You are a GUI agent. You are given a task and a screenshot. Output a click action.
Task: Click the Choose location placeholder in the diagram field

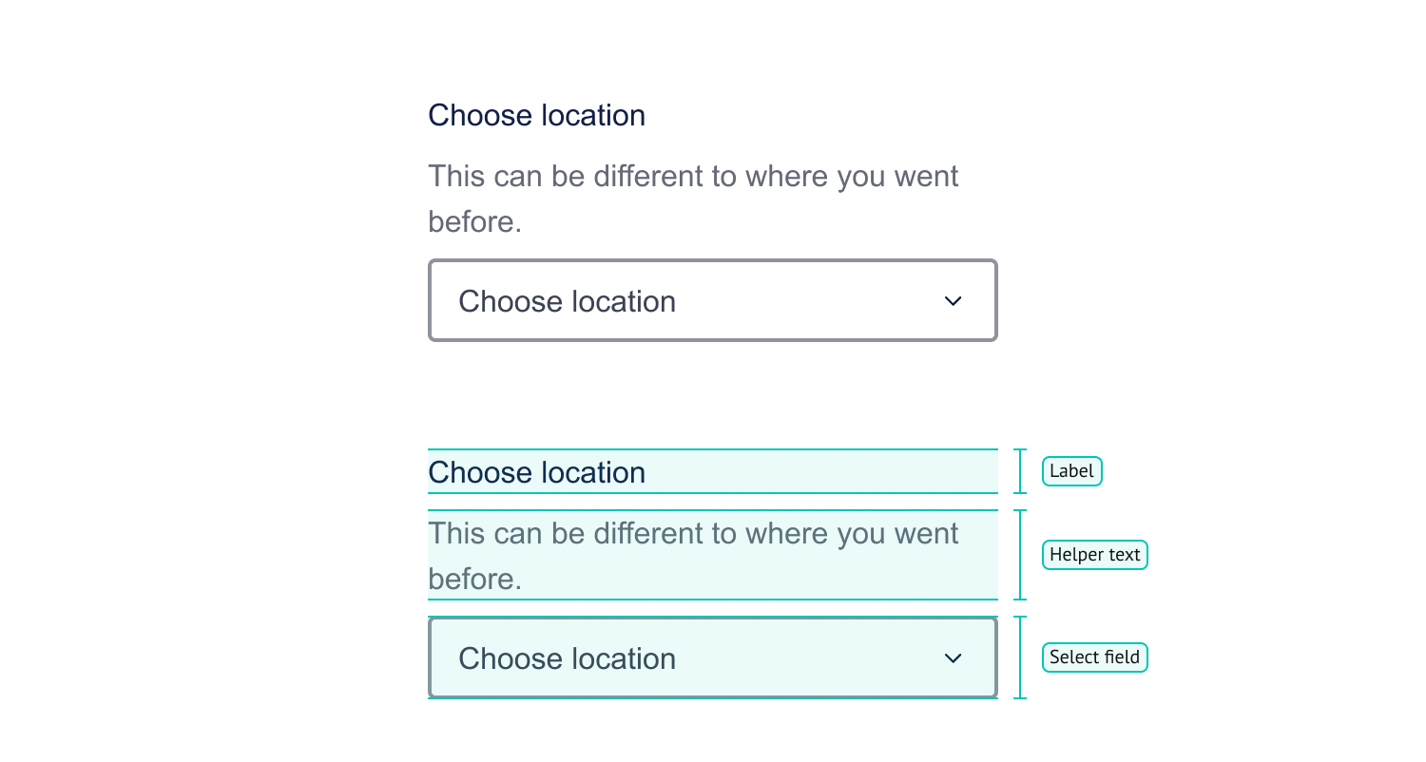[567, 657]
